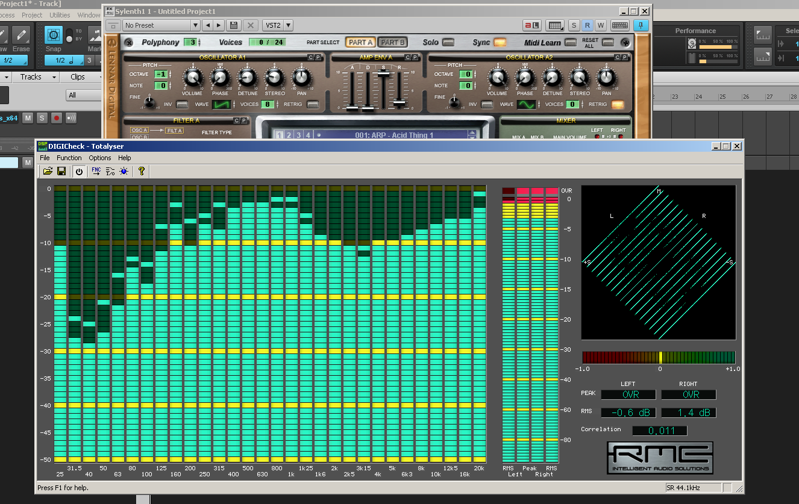The height and width of the screenshot is (504, 799).
Task: Open the Help menu in DIGICheck
Action: click(x=124, y=158)
